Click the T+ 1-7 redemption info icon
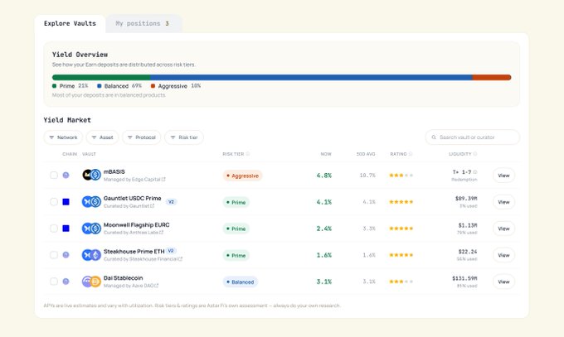This screenshot has height=337, width=564. point(474,172)
